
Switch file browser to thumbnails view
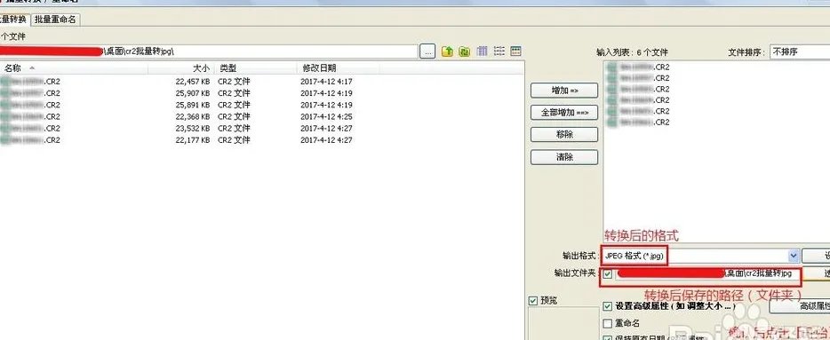pos(482,51)
